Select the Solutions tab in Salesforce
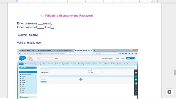The image size is (176, 99). [106, 64]
